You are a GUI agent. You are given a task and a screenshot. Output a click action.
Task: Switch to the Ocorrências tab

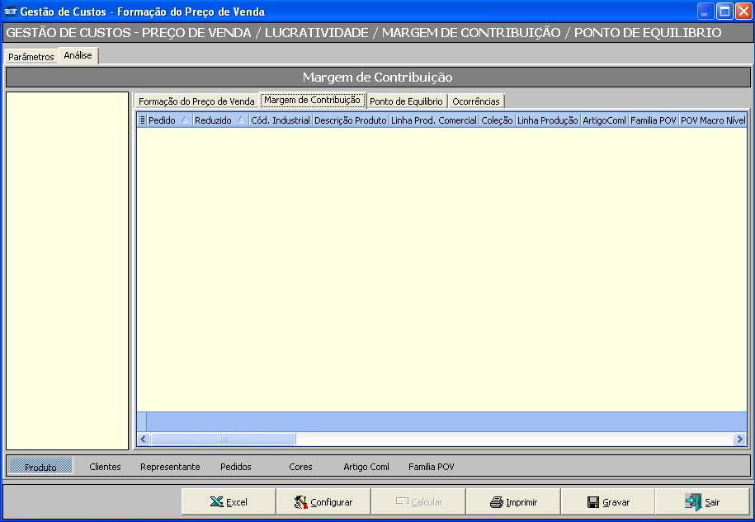[x=476, y=101]
